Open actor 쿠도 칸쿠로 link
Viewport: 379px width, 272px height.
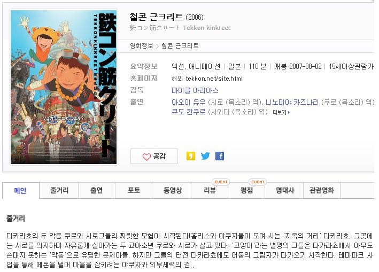coord(188,112)
